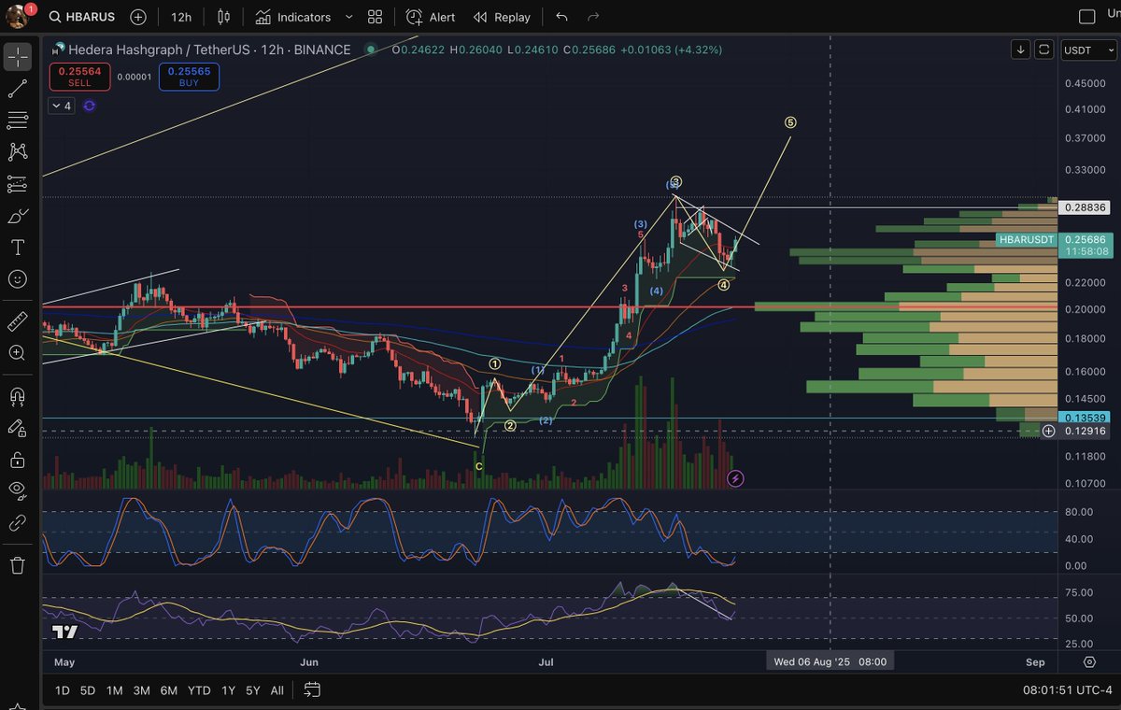Start bar Replay mode
This screenshot has width=1121, height=710.
[x=502, y=17]
